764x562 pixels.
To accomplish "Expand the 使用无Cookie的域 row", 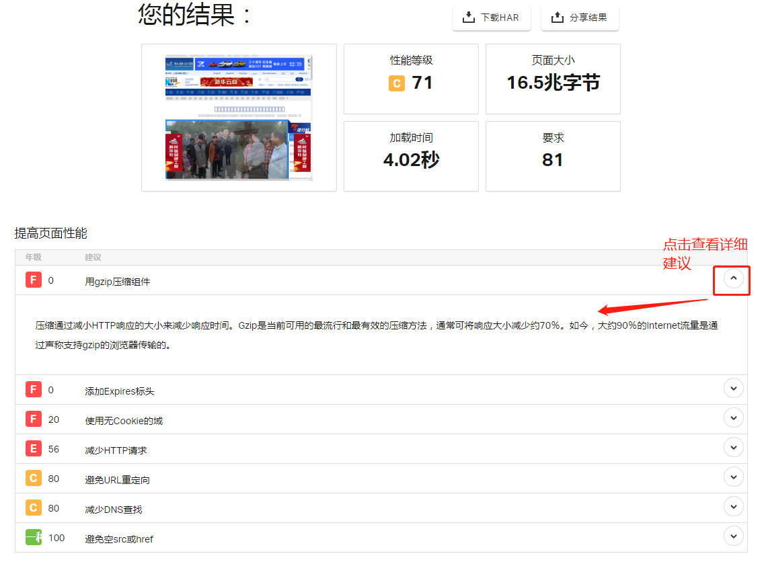I will [733, 418].
